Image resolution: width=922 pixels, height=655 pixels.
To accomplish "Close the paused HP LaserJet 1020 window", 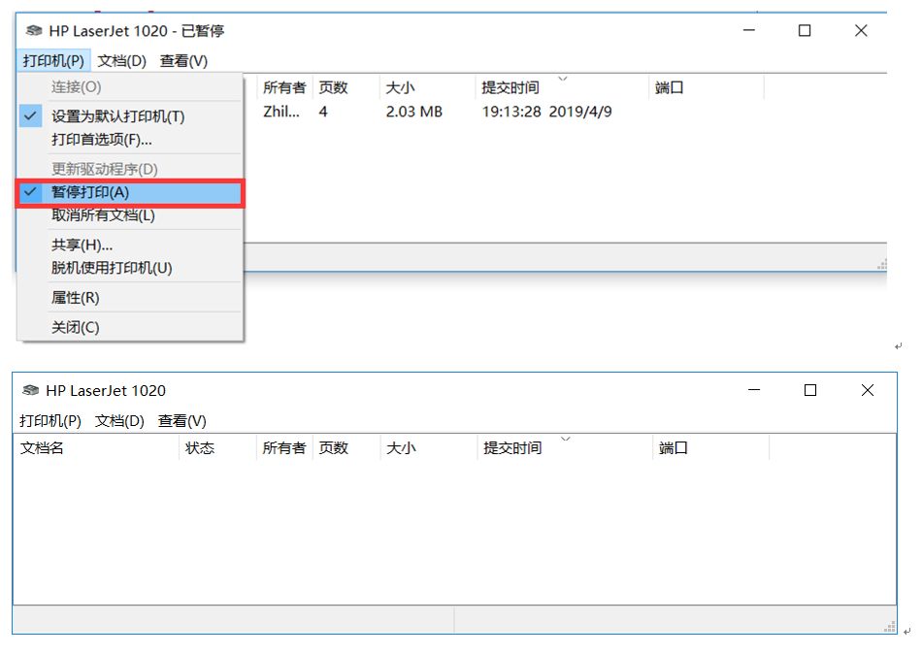I will coord(861,31).
